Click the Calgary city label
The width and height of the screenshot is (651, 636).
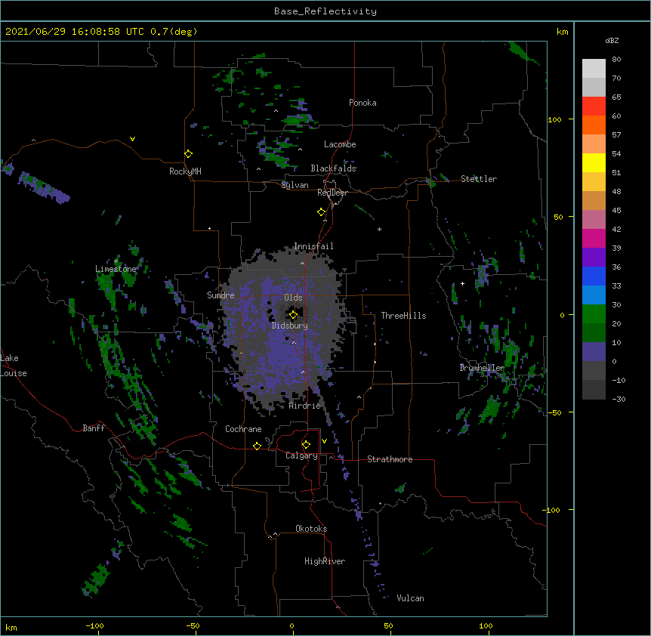pos(301,455)
